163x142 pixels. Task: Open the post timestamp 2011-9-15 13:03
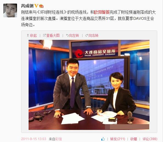click(x=34, y=139)
